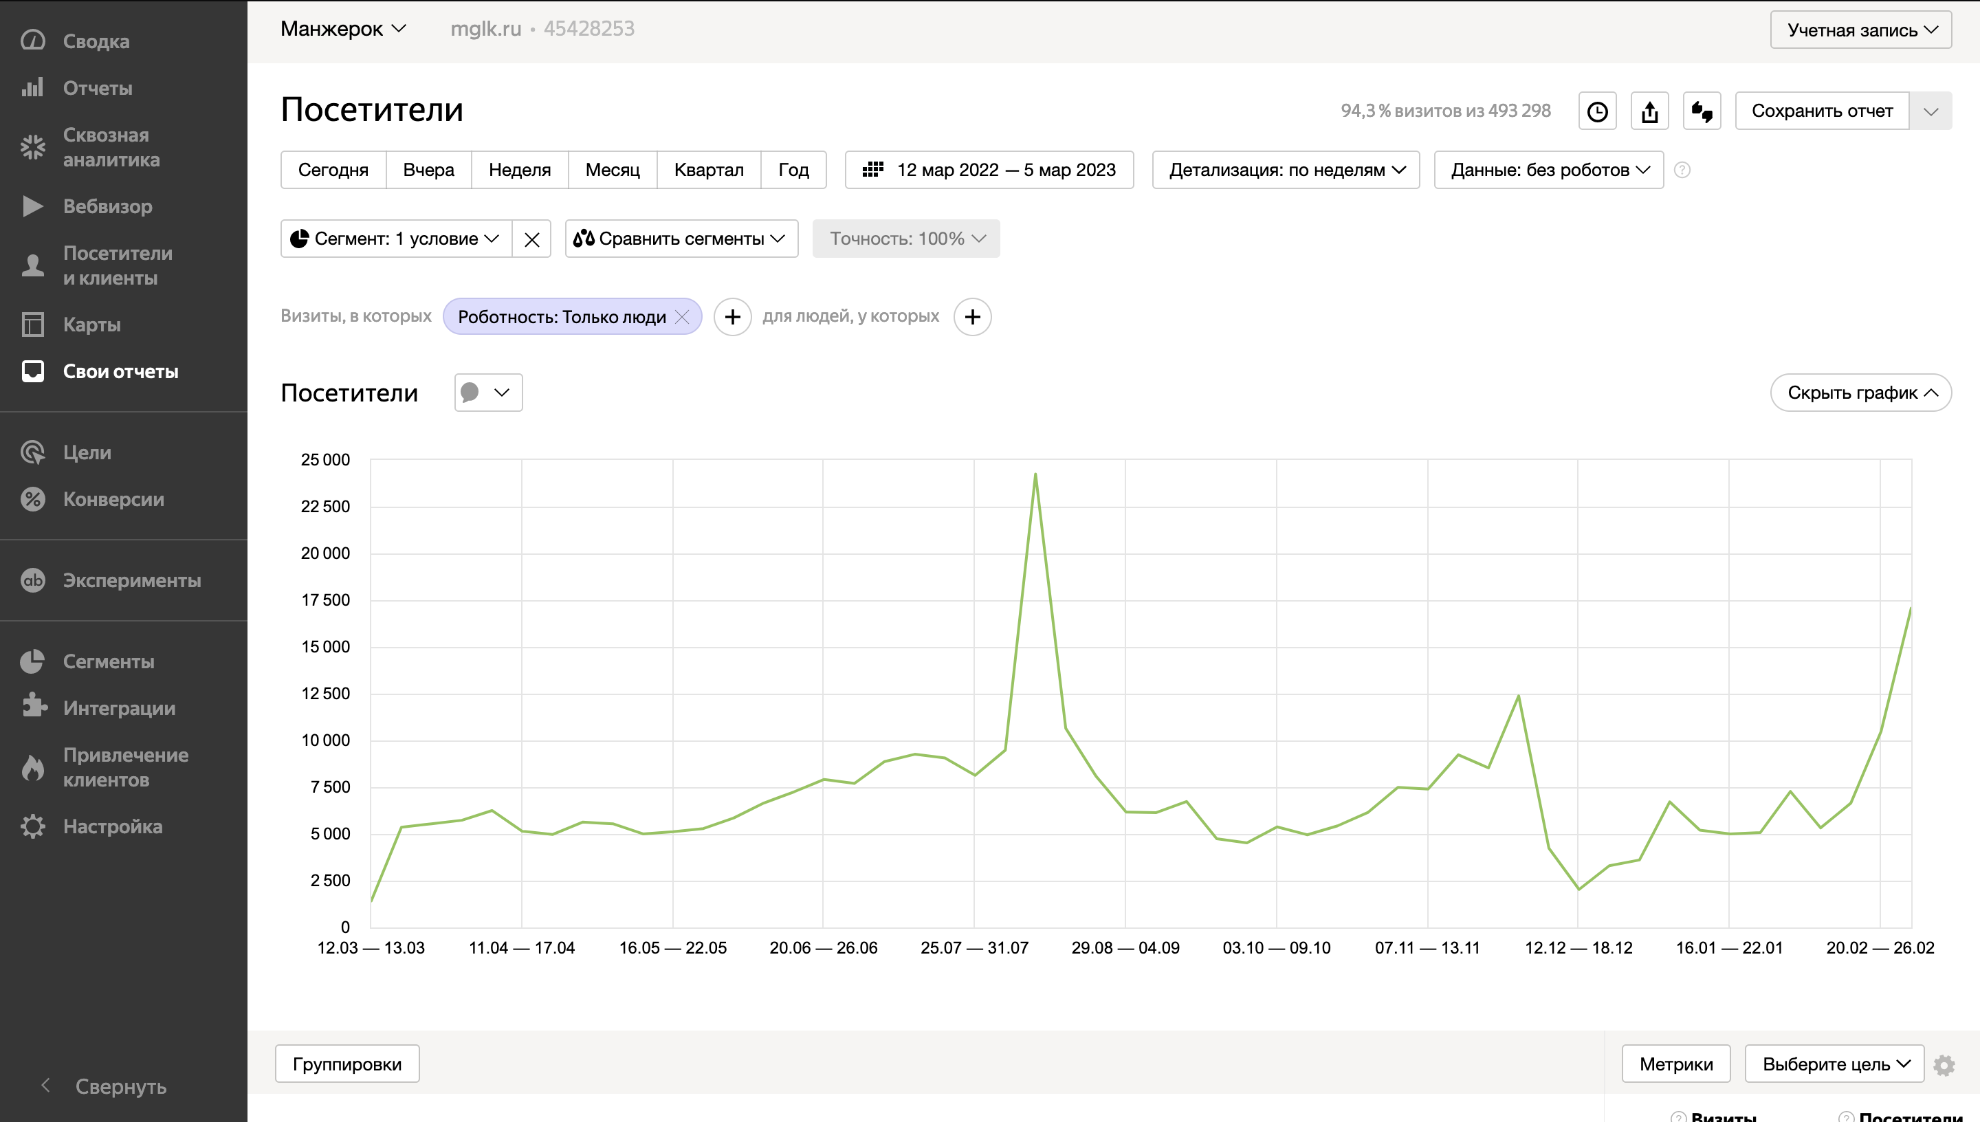Click the Группировки button
This screenshot has width=1980, height=1122.
click(x=346, y=1064)
